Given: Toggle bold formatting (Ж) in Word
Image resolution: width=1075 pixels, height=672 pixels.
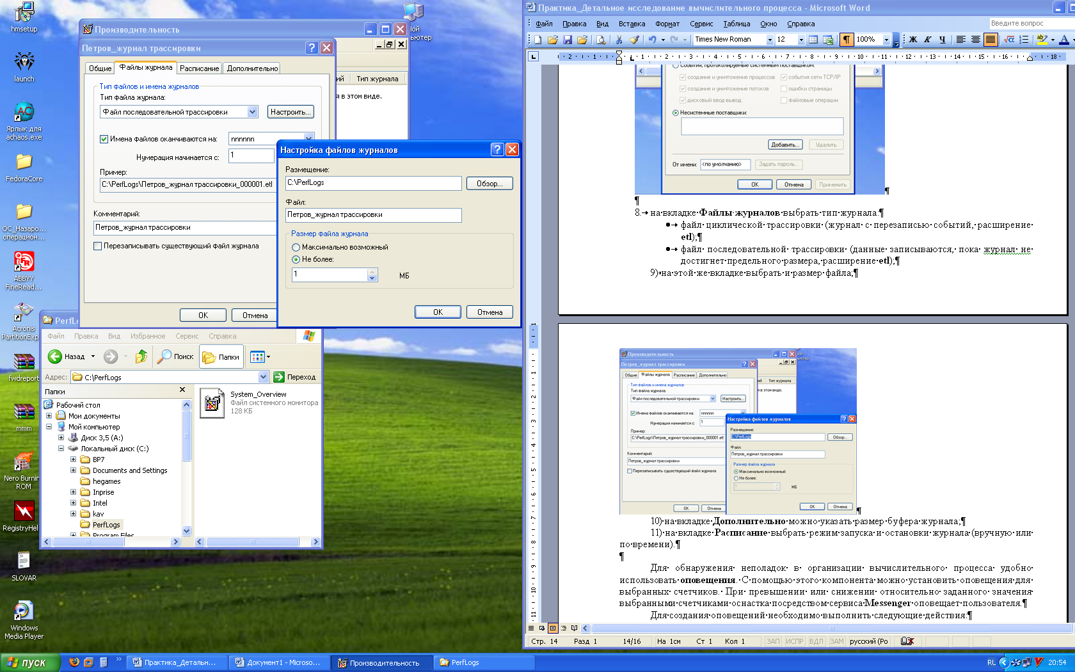Looking at the screenshot, I should [x=913, y=40].
